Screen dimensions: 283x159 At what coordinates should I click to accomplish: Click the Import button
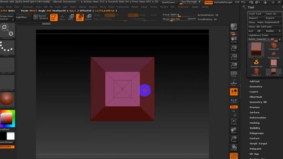[256, 18]
